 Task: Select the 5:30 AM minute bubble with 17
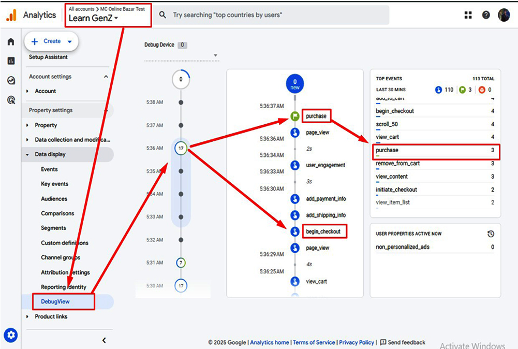(x=181, y=285)
